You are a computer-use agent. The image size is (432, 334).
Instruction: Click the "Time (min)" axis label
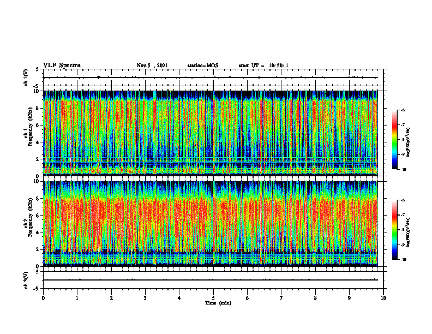click(x=218, y=303)
